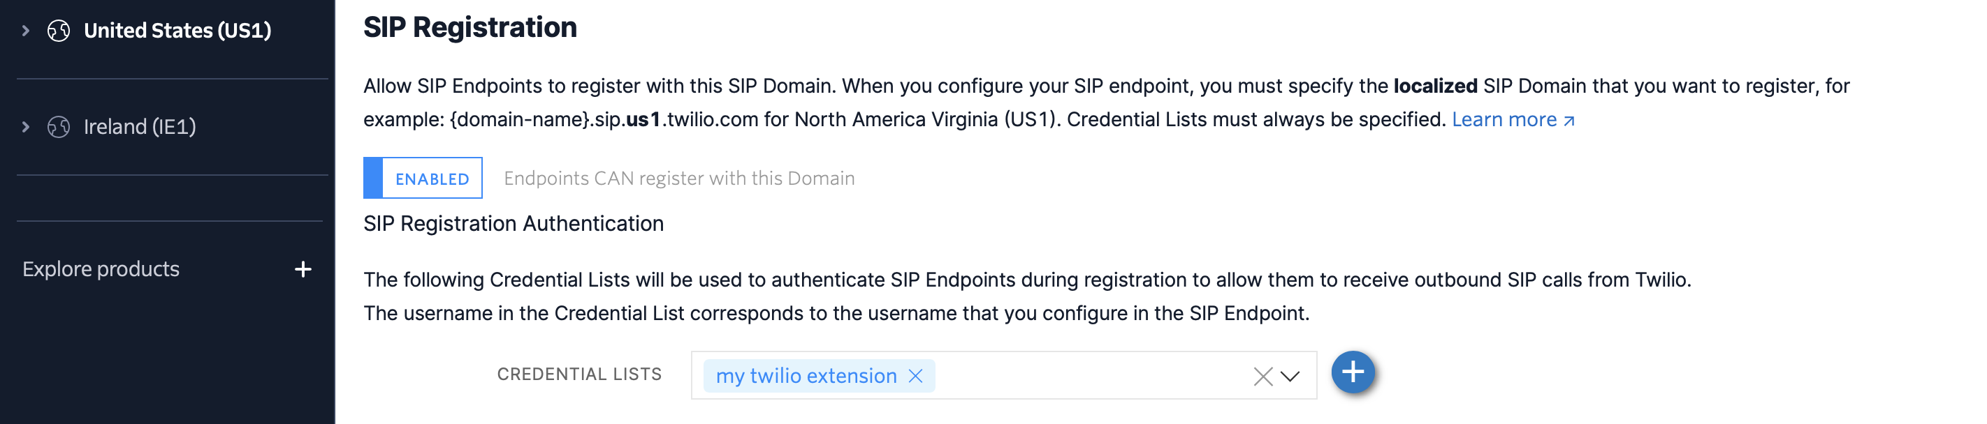Open the Learn more documentation link

coord(1506,120)
